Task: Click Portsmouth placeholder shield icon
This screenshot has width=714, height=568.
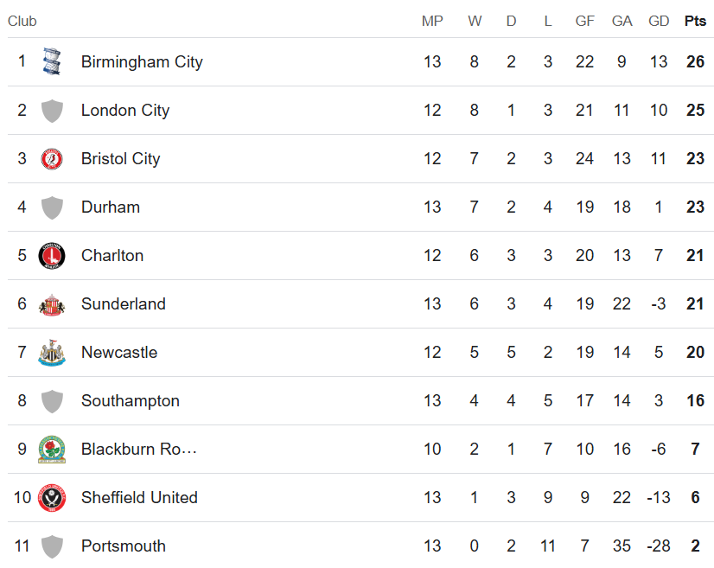Action: coord(52,546)
